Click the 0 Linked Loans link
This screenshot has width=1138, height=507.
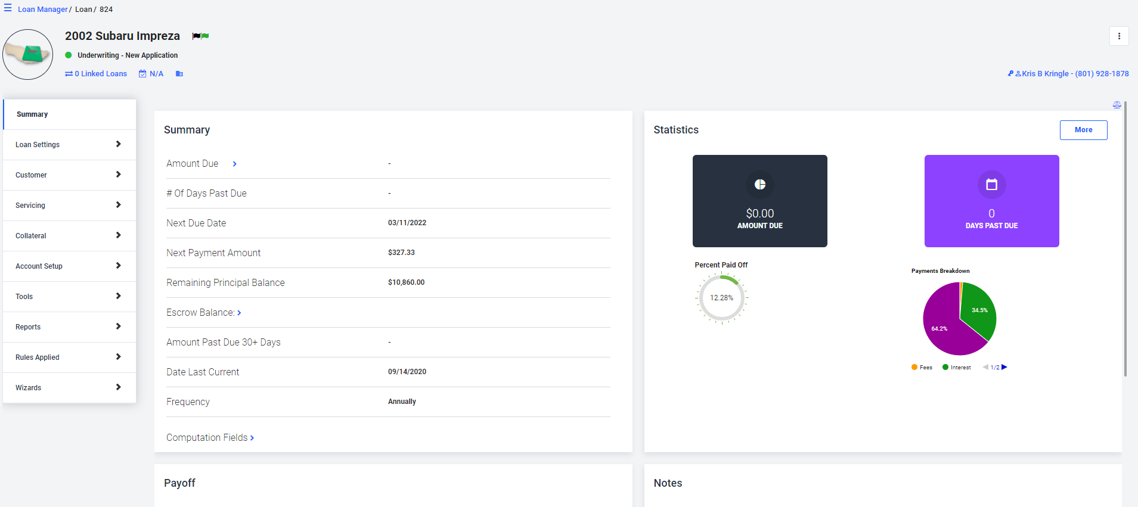101,74
